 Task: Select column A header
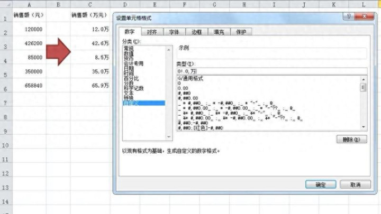30,5
